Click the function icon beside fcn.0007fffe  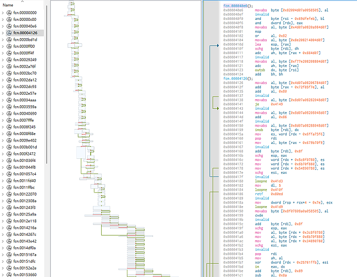click(x=9, y=120)
